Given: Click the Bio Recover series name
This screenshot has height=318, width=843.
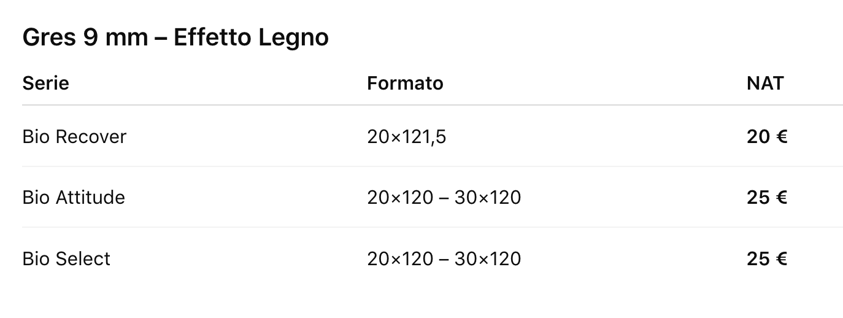Looking at the screenshot, I should (x=74, y=136).
